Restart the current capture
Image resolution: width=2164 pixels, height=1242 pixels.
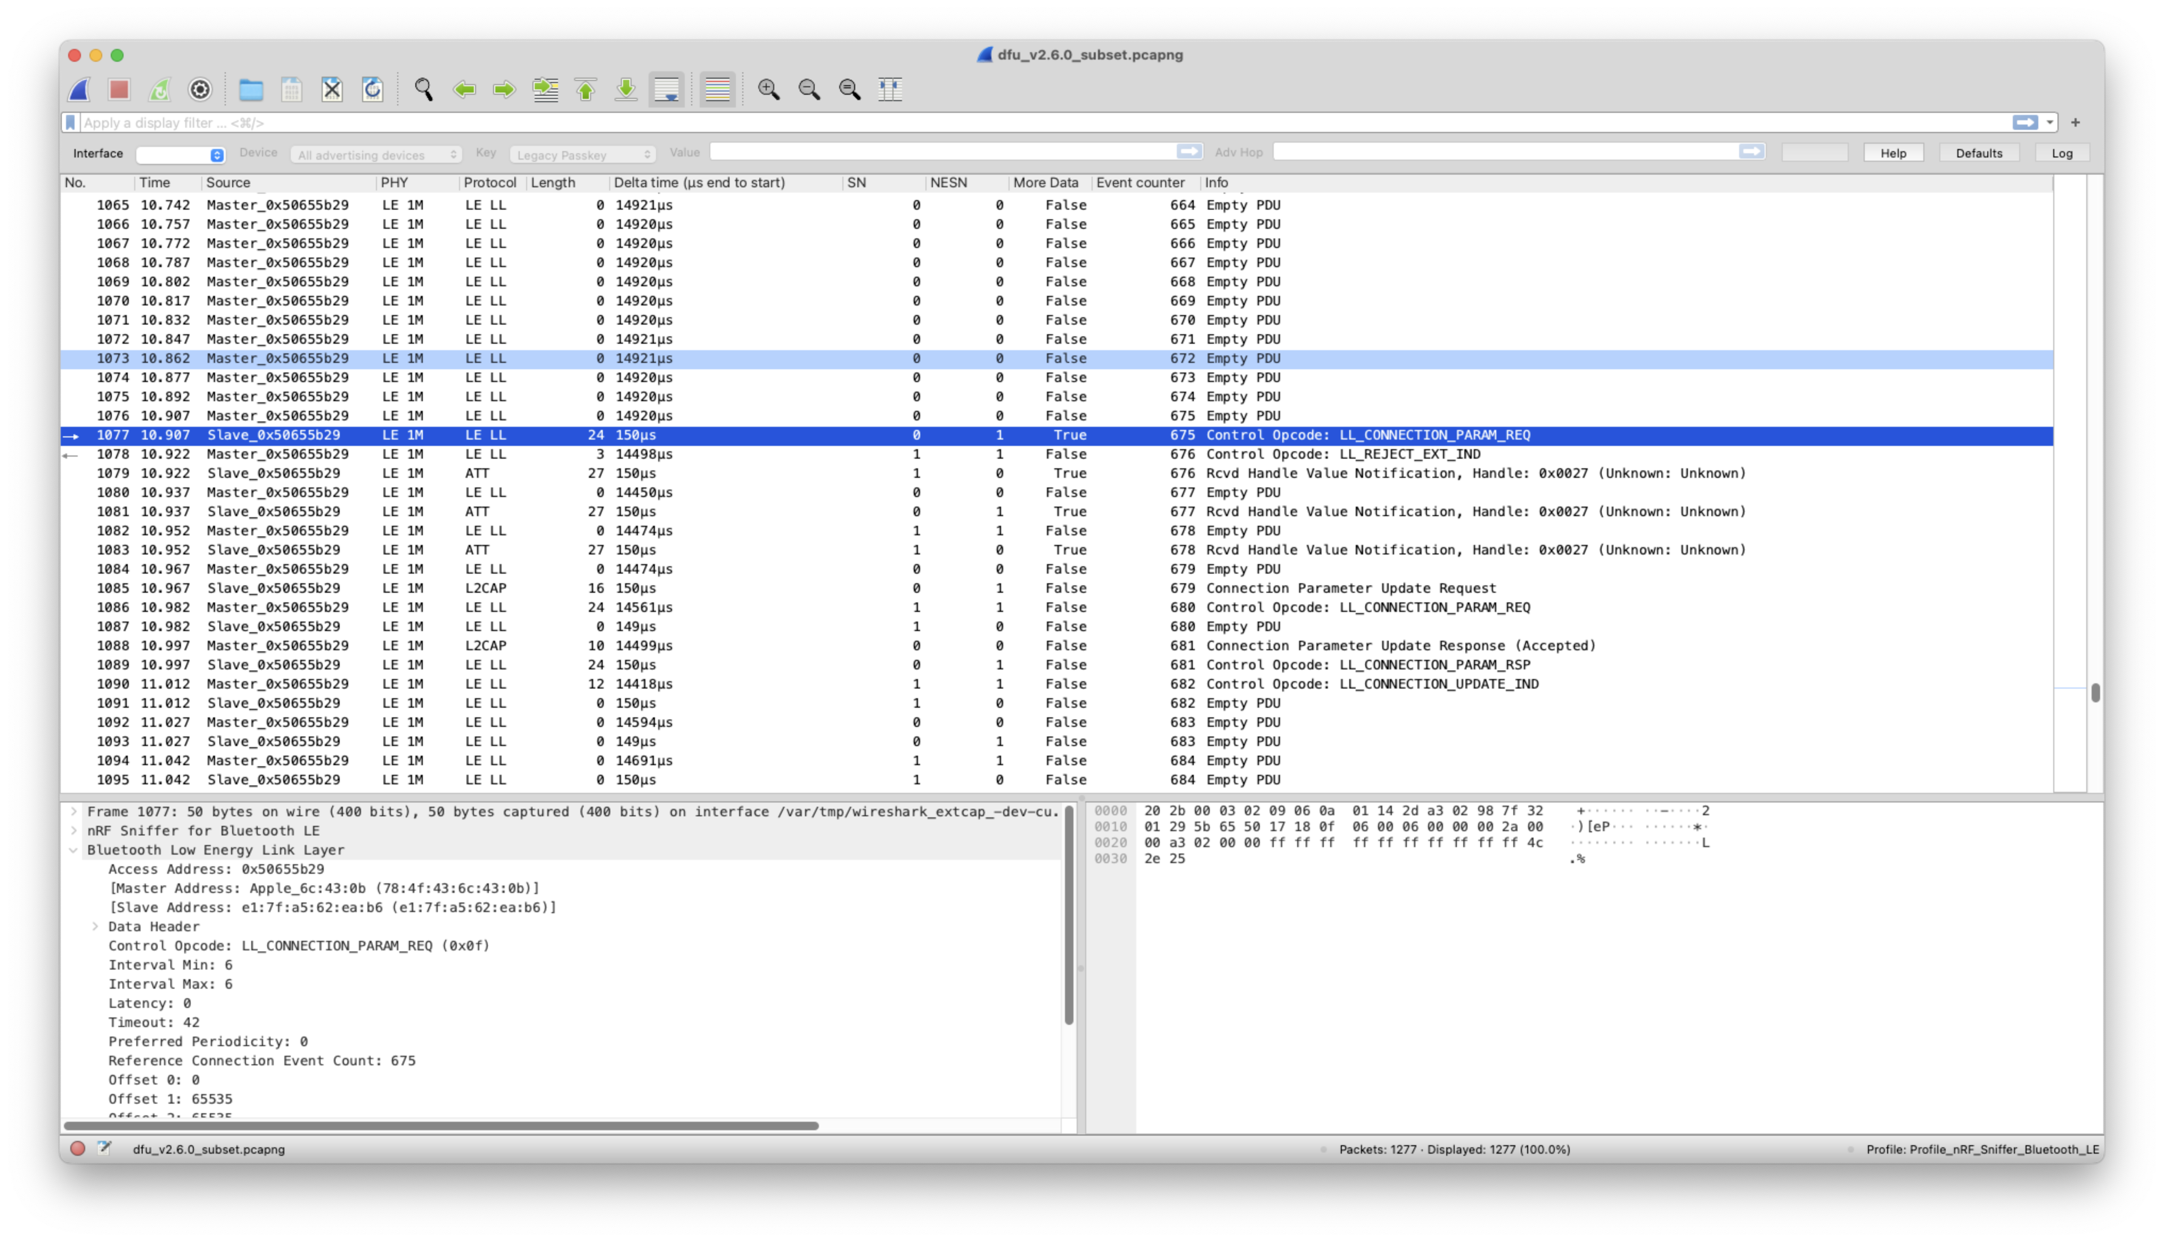tap(160, 89)
